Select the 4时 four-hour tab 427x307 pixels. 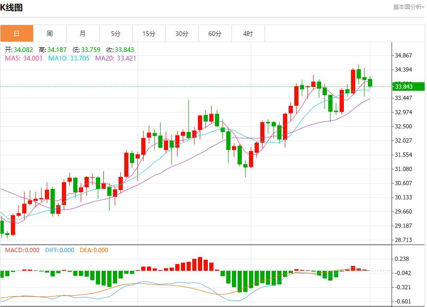[x=248, y=34]
